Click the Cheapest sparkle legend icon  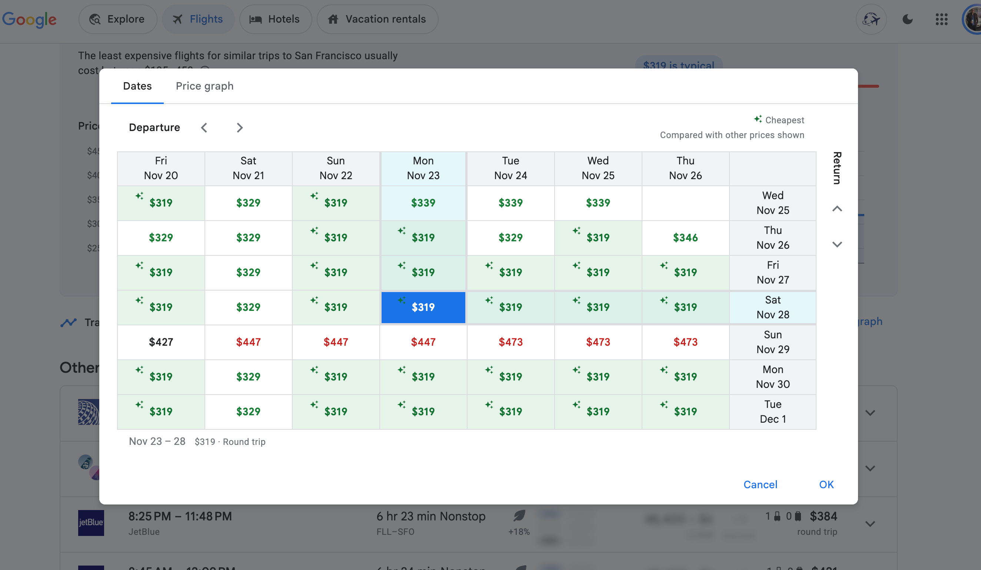pyautogui.click(x=758, y=119)
